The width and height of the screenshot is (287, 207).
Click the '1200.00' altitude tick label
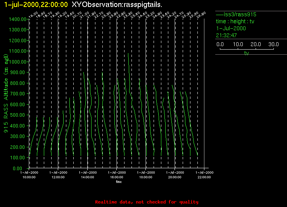click(17, 40)
